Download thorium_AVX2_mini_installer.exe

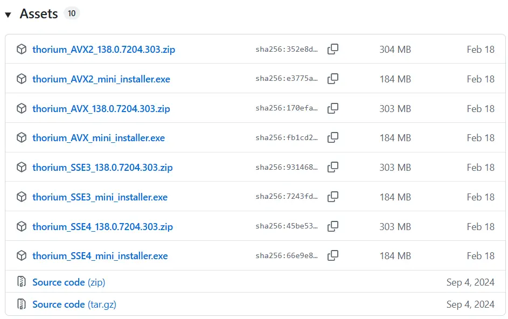[x=101, y=79]
